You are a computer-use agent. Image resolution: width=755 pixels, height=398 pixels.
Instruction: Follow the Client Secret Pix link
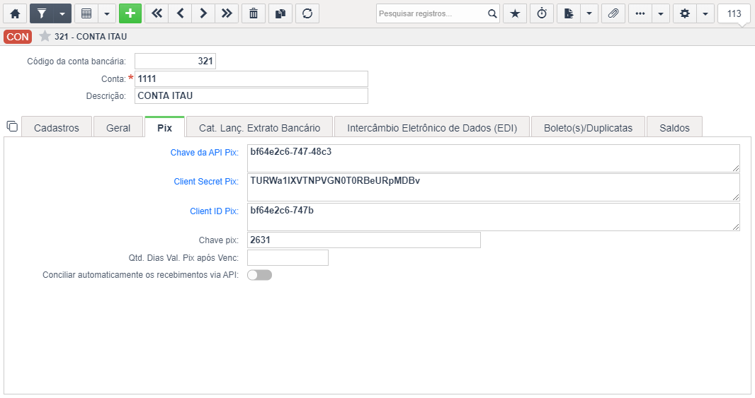pos(206,181)
